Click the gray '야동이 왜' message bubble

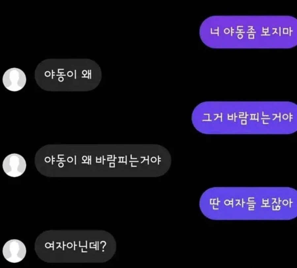[x=68, y=75]
